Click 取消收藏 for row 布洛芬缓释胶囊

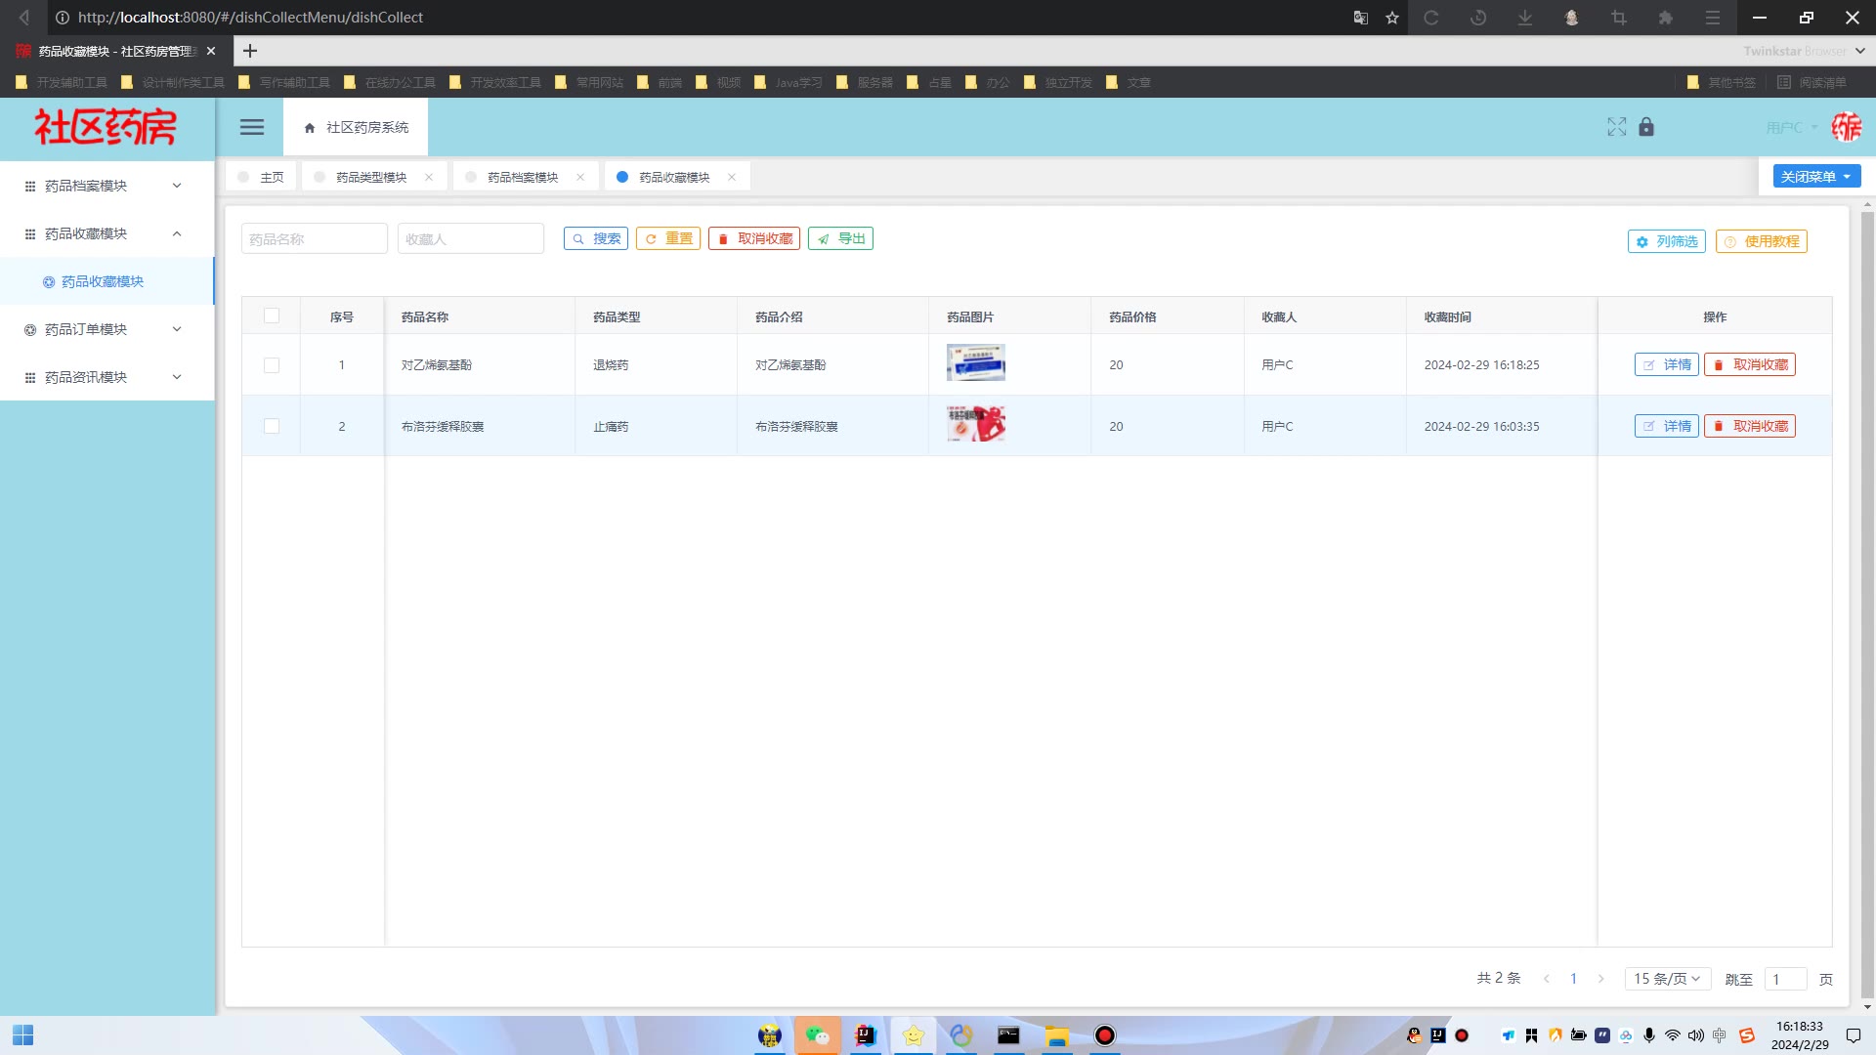tap(1750, 426)
